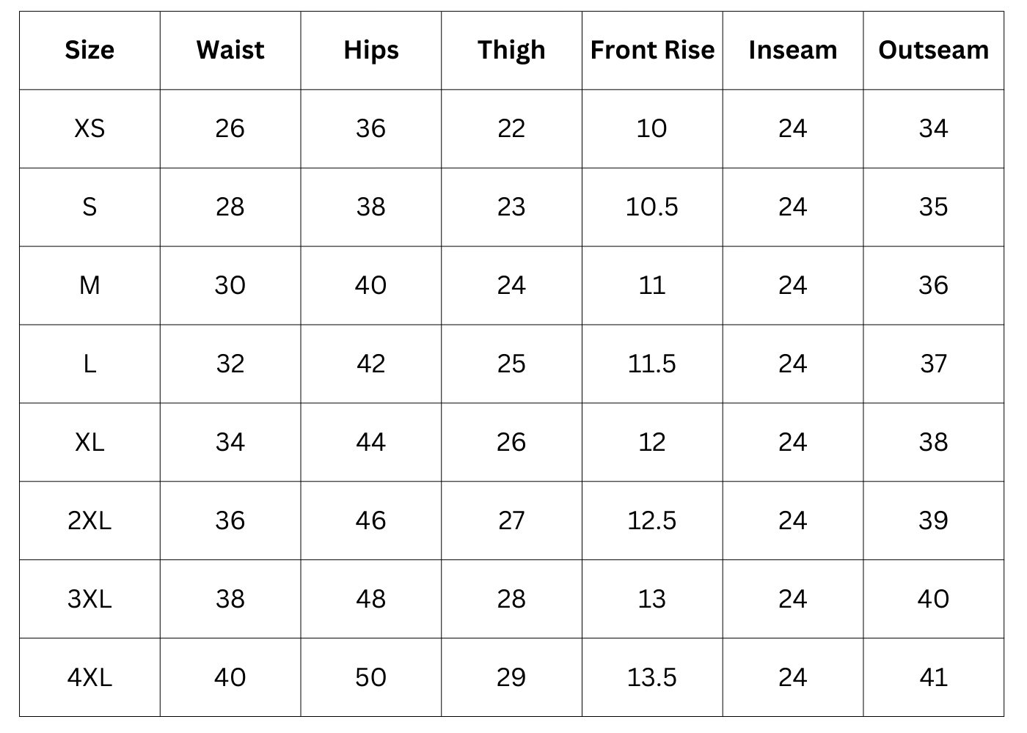This screenshot has width=1027, height=733.
Task: Click the hips value for size 3XL
Action: tap(371, 599)
